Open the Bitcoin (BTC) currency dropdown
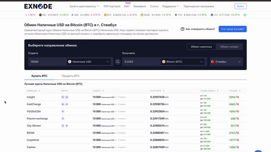The width and height of the screenshot is (271, 152). 183,62
